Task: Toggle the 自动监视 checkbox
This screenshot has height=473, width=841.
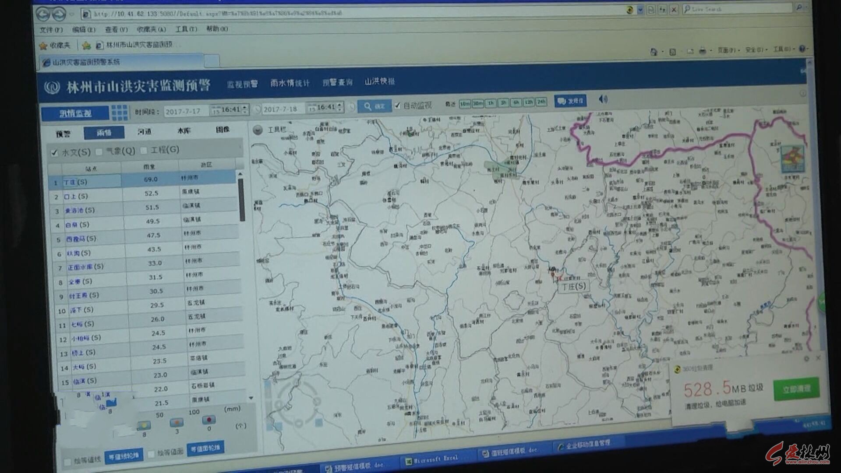Action: 397,105
